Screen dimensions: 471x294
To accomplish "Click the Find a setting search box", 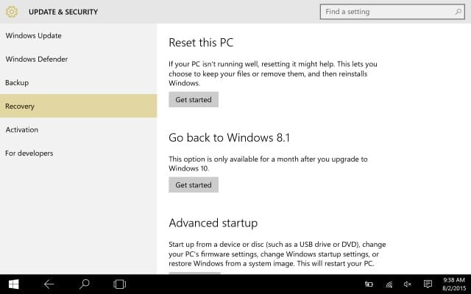I will coord(392,12).
